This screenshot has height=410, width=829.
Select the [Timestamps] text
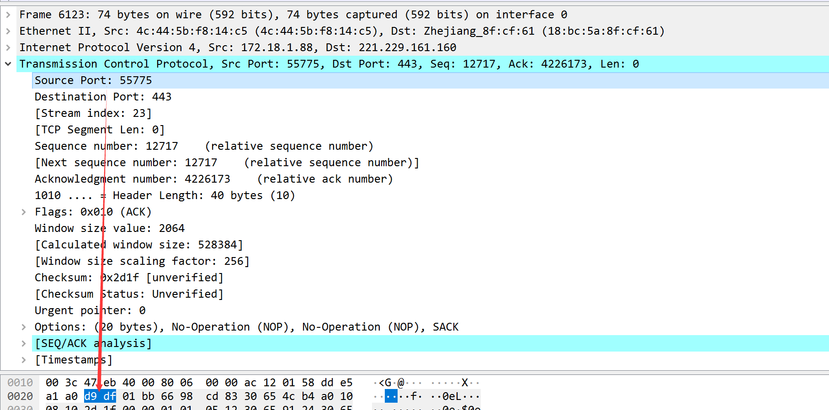coord(74,360)
